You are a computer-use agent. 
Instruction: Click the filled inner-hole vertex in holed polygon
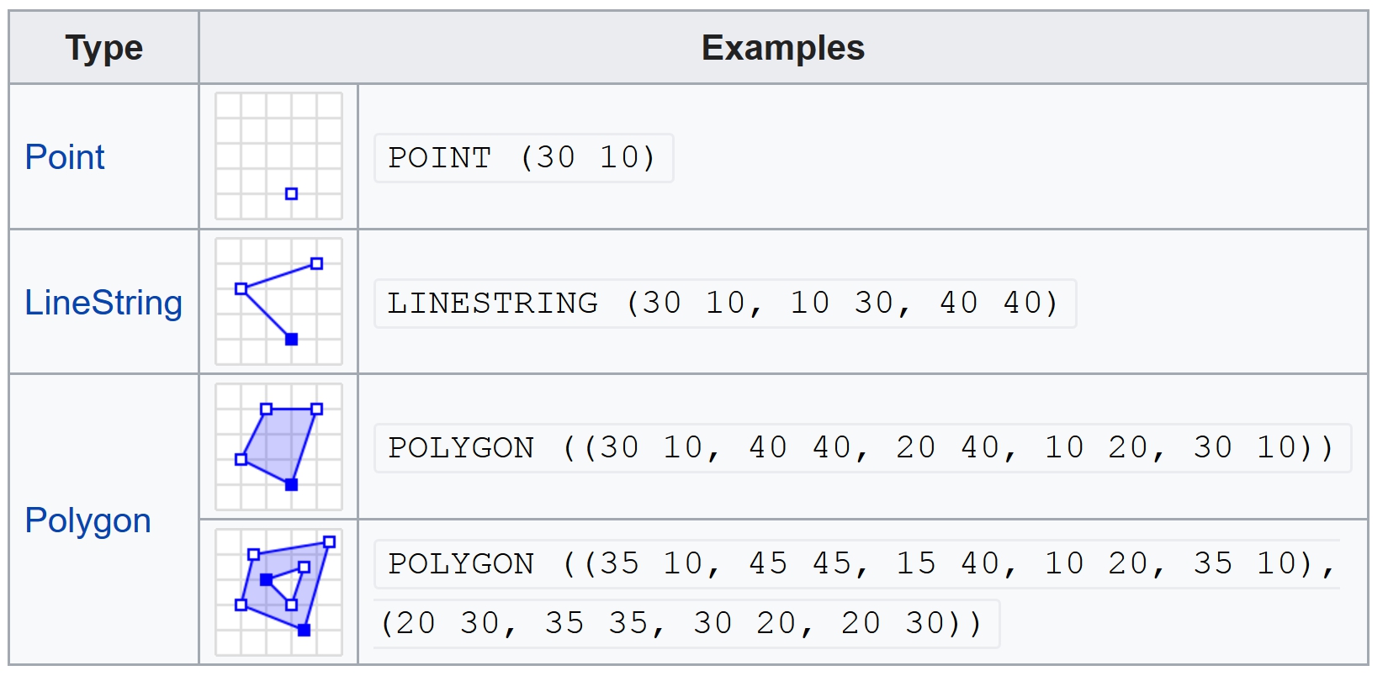(266, 580)
